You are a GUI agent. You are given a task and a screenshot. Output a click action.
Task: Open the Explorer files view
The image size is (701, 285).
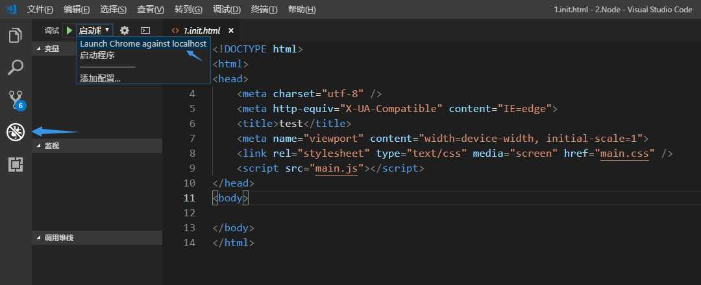[x=16, y=36]
